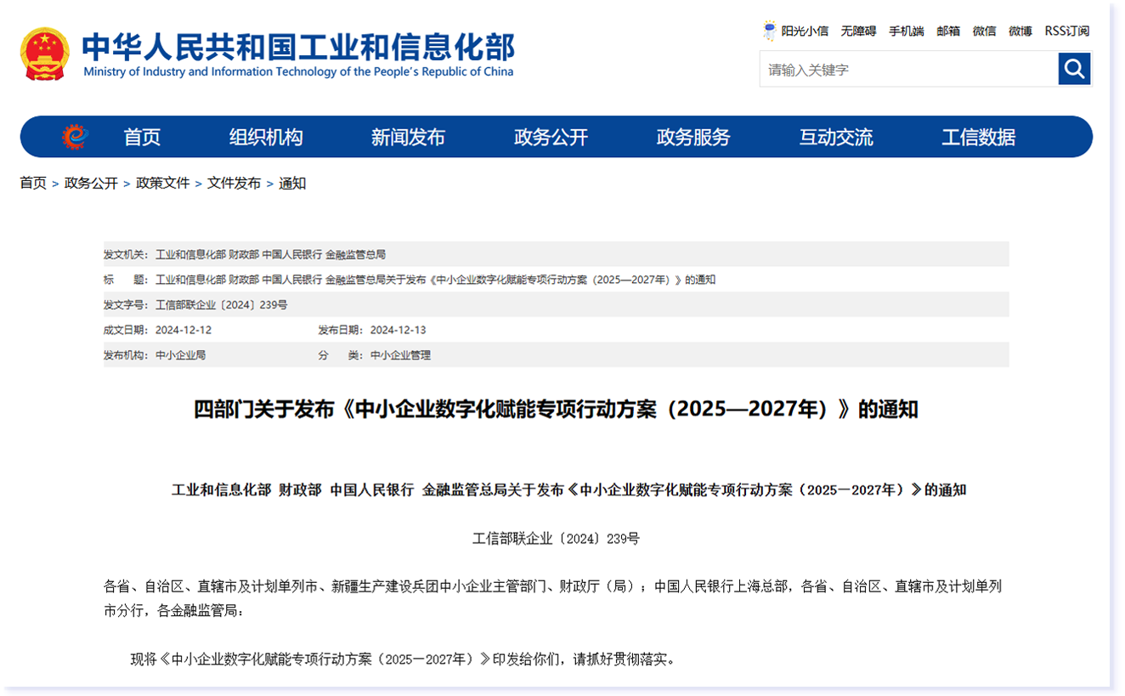Open the 首页 navigation menu item
1125x696 pixels.
(142, 137)
